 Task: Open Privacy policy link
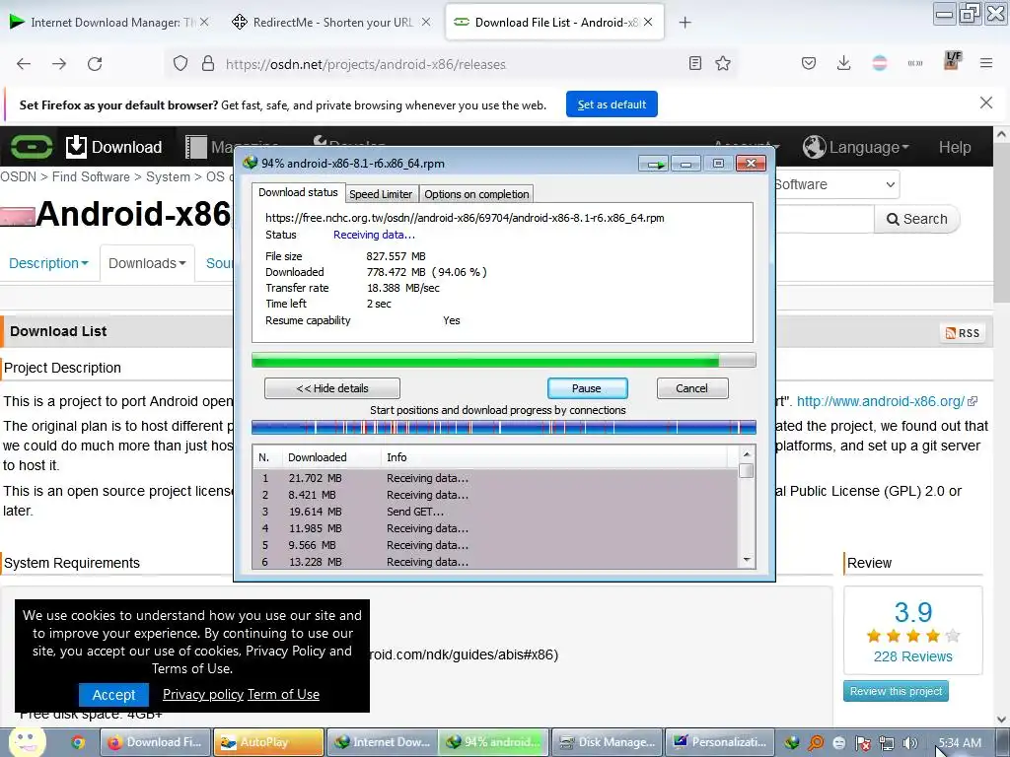tap(203, 695)
